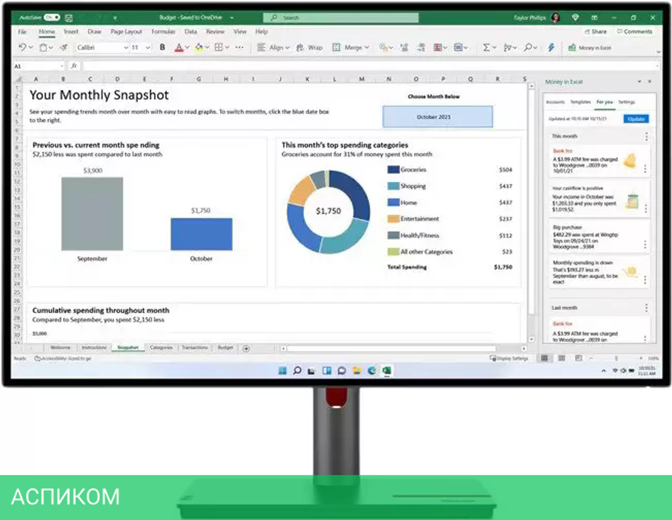Click the Update button in Money pane
Viewport: 672px width, 520px height.
636,119
